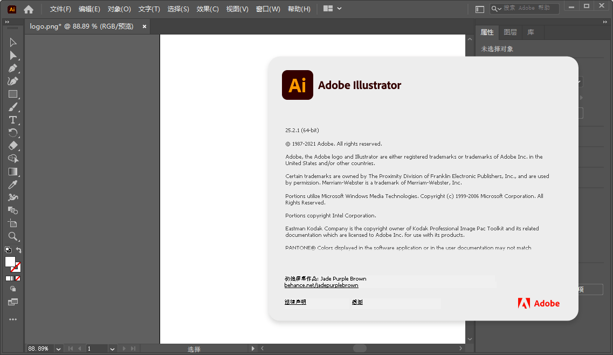The image size is (613, 355).
Task: Swap fill and stroke colors
Action: click(19, 250)
